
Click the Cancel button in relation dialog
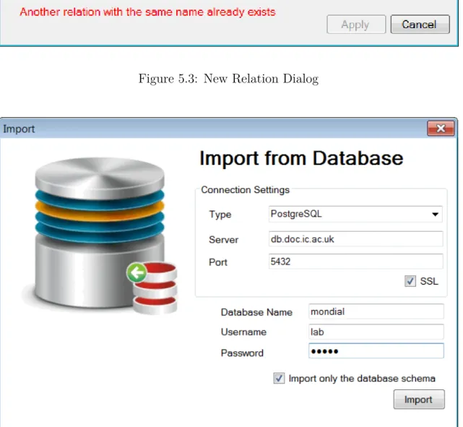click(x=420, y=25)
